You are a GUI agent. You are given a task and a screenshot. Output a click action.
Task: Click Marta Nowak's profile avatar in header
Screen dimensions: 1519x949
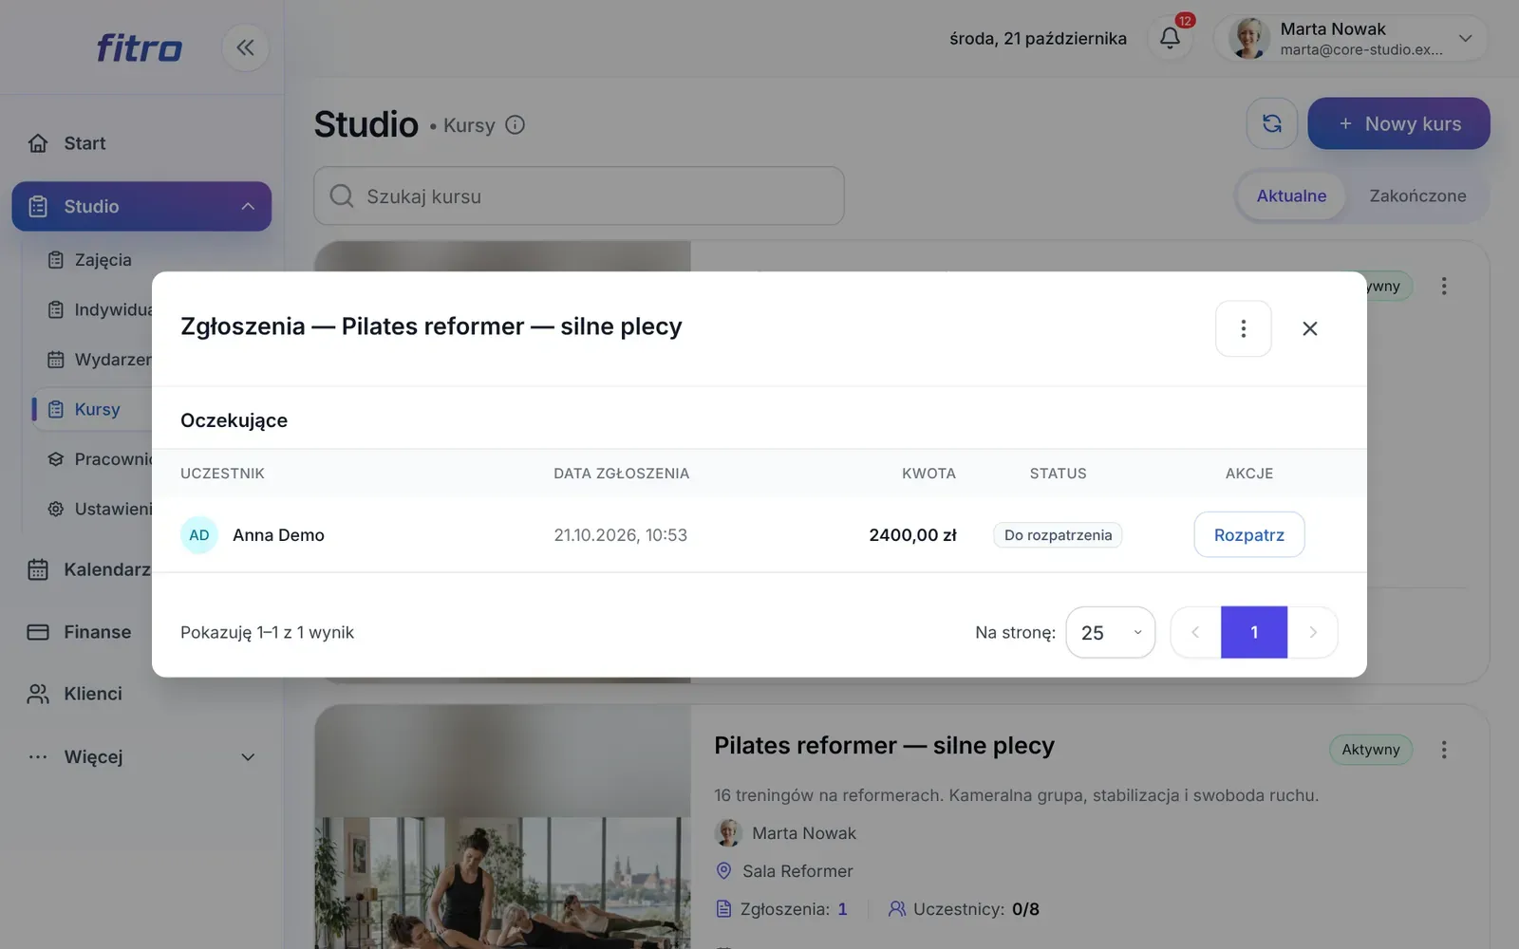1249,38
